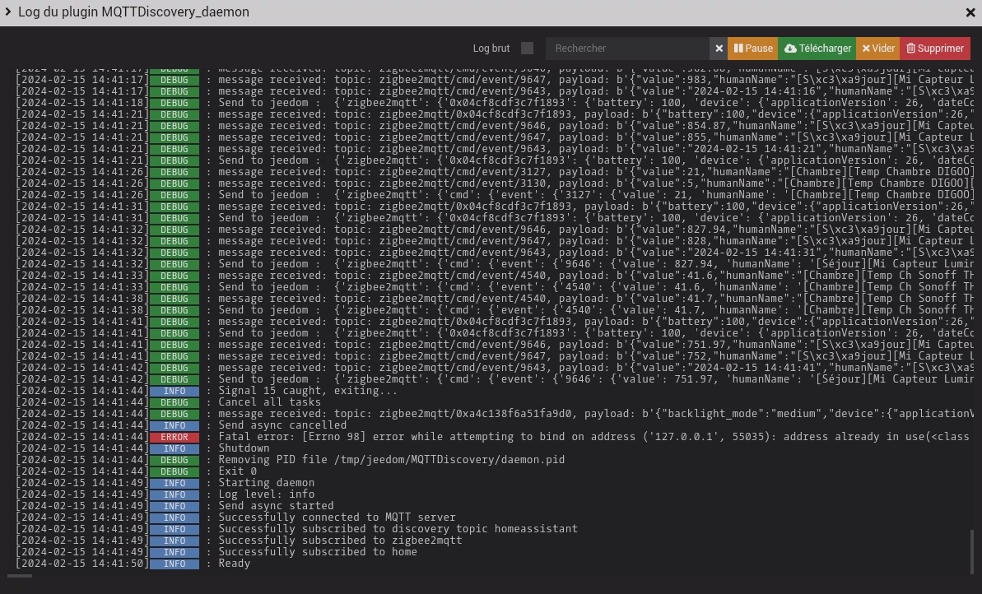Select the 'Signal 15 caught, exiting...' line
Image resolution: width=982 pixels, height=594 pixels.
(x=308, y=391)
